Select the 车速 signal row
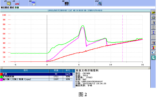 36,74
